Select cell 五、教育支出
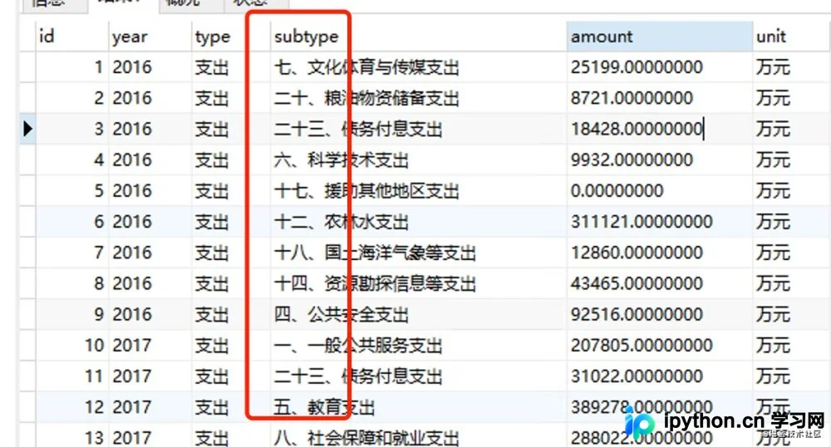Screen dimensions: 831x447 point(419,407)
